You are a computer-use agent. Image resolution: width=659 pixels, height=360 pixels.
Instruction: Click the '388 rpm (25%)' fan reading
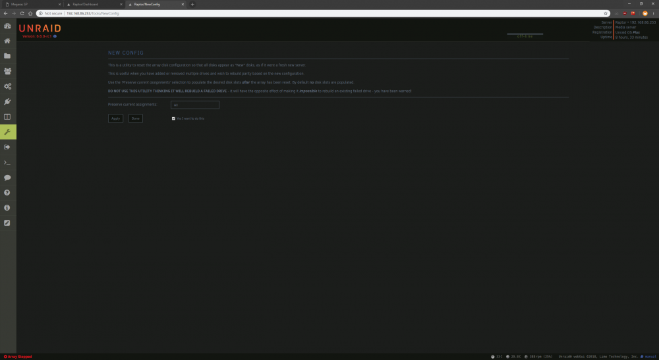tap(541, 357)
